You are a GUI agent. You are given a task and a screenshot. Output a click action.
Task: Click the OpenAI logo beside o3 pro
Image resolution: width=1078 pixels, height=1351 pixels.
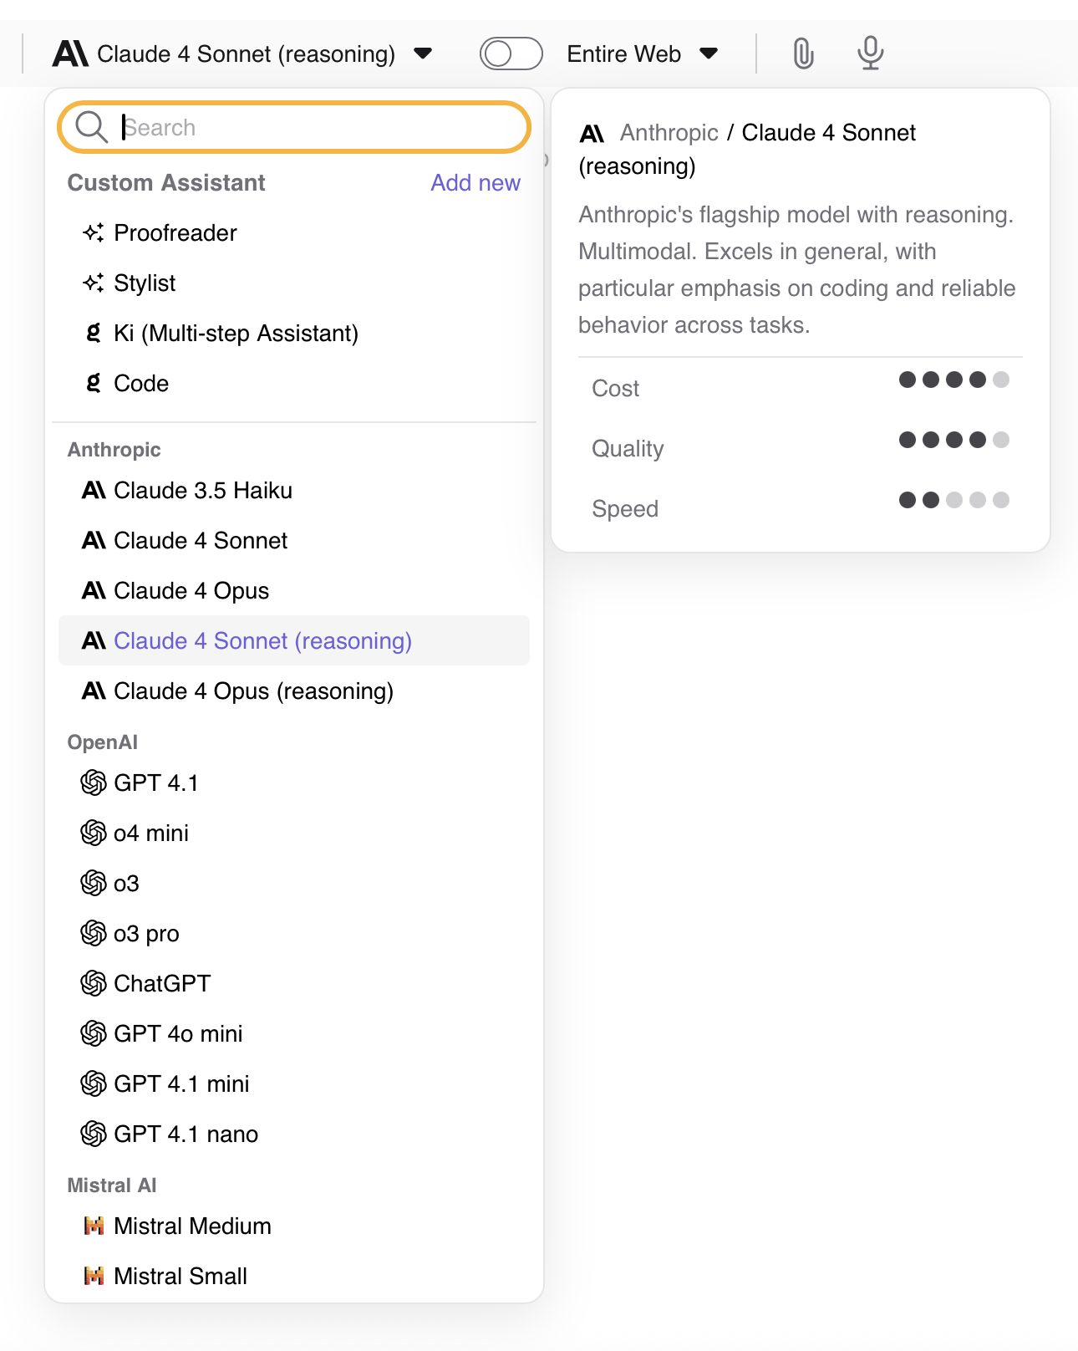94,934
